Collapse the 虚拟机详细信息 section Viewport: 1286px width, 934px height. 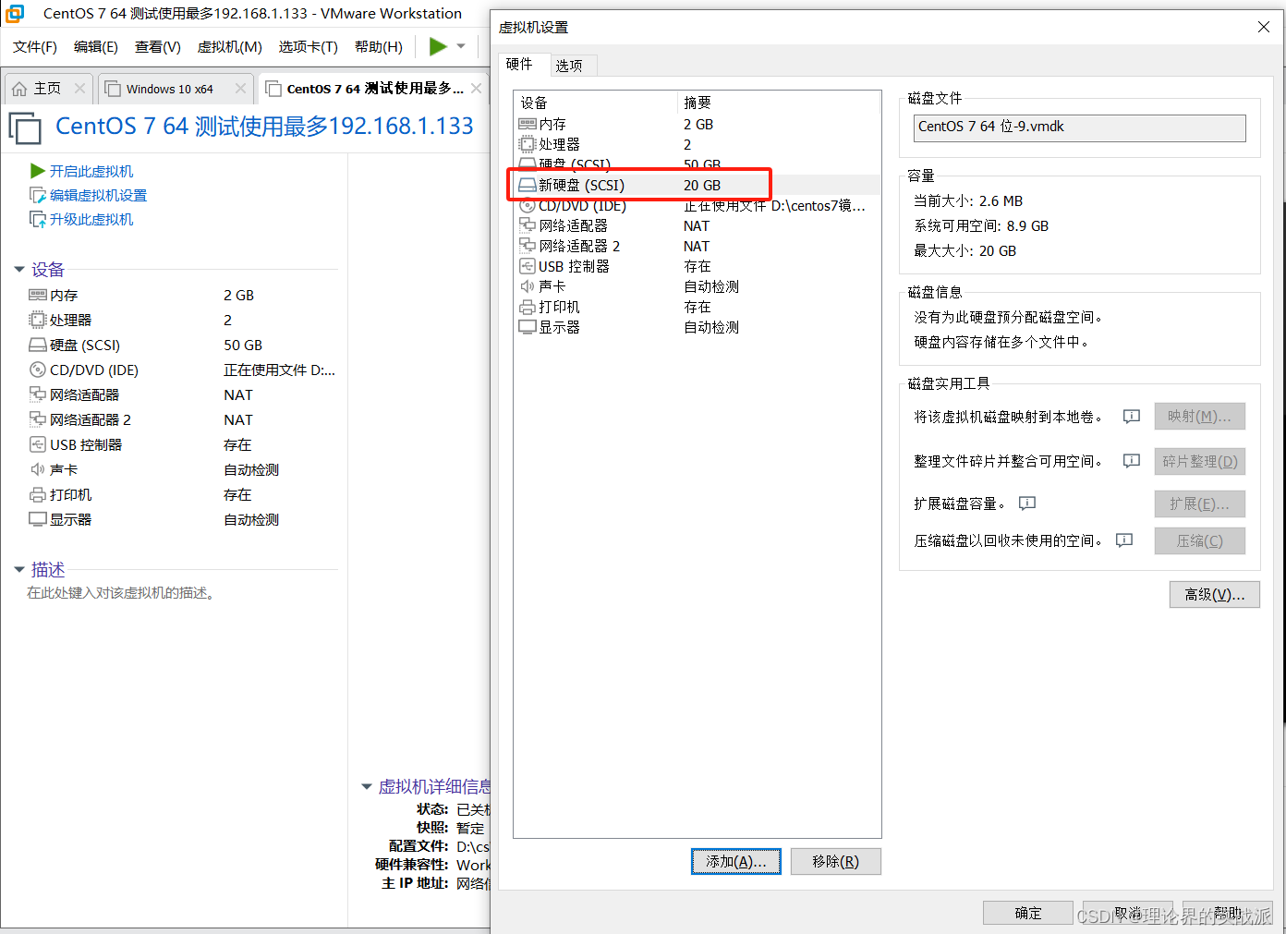(x=366, y=787)
